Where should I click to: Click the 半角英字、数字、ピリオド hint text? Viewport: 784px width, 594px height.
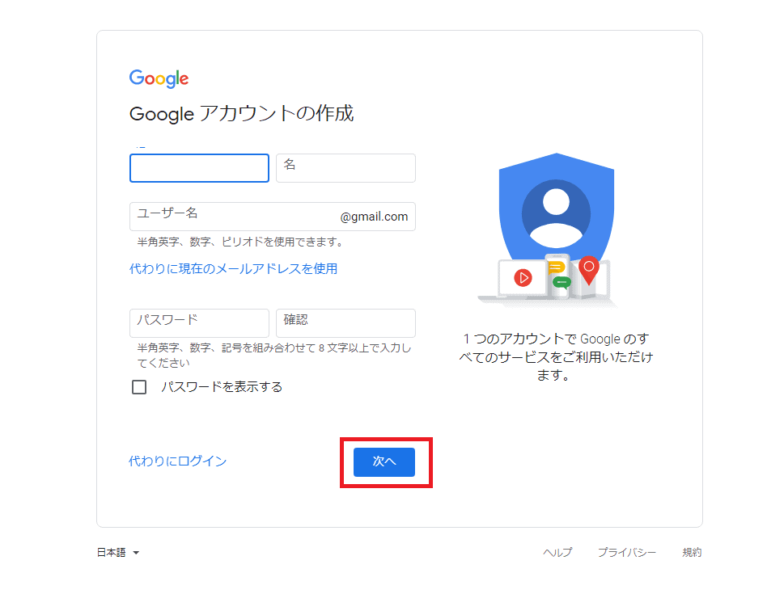point(241,242)
